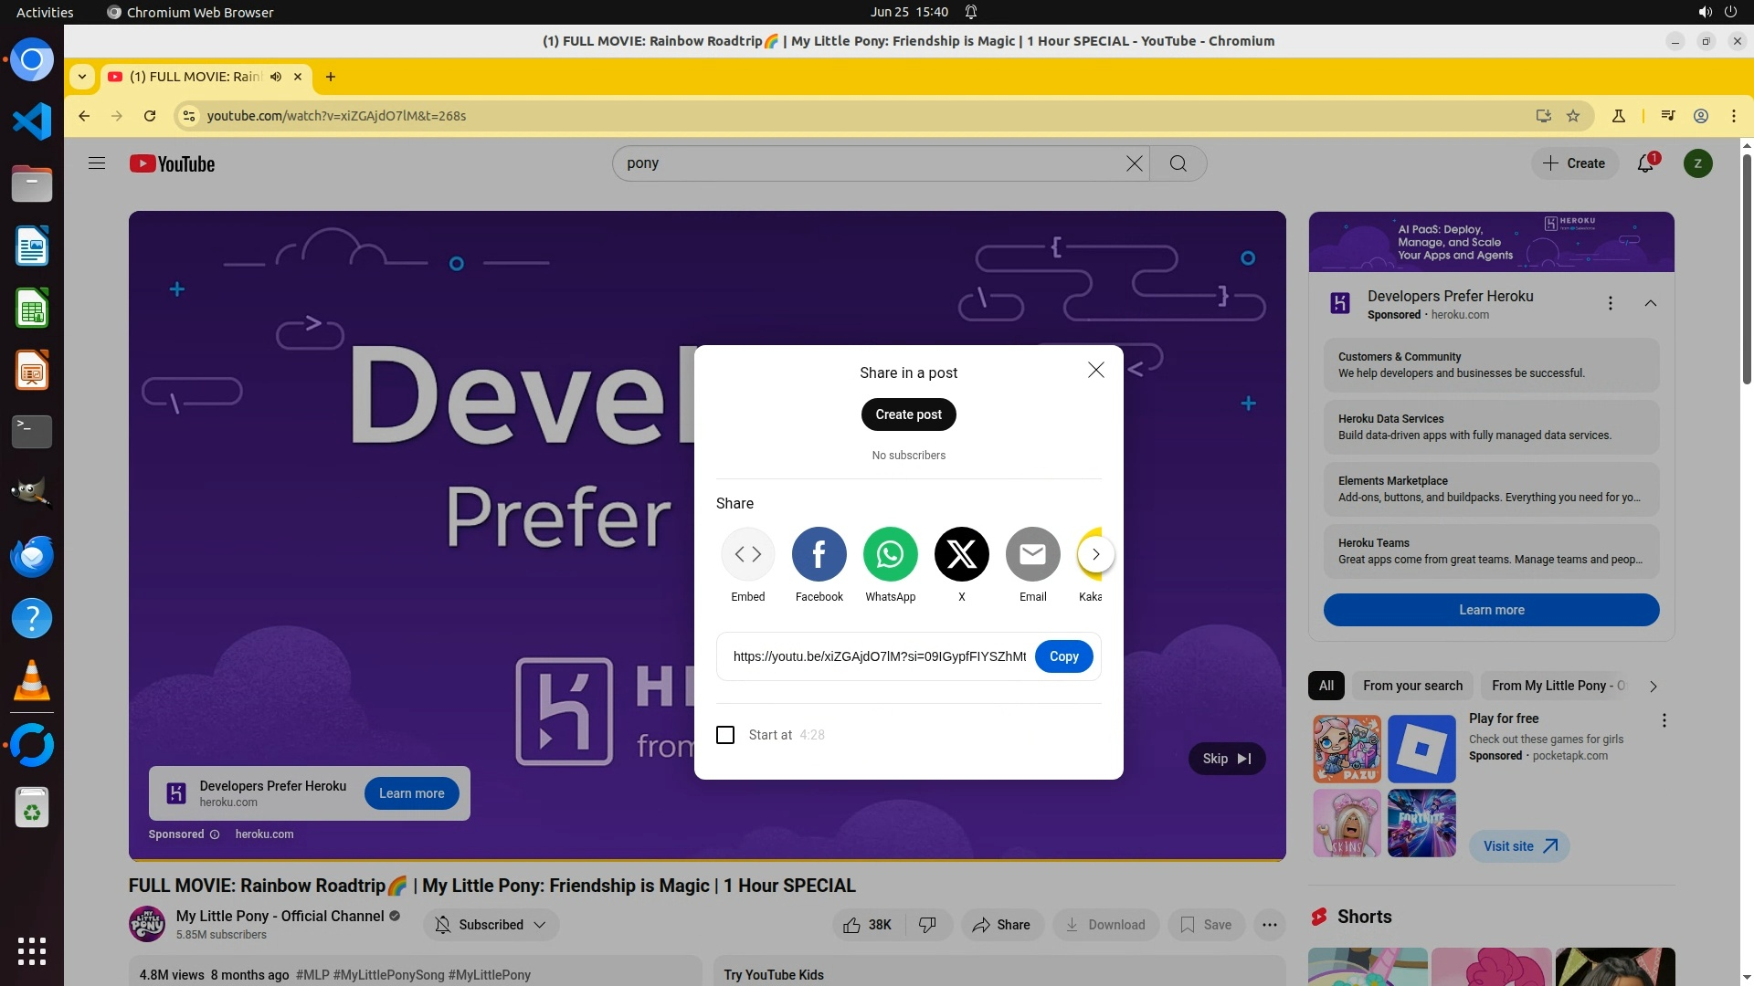Choose the Email share icon
1754x986 pixels.
(1032, 554)
